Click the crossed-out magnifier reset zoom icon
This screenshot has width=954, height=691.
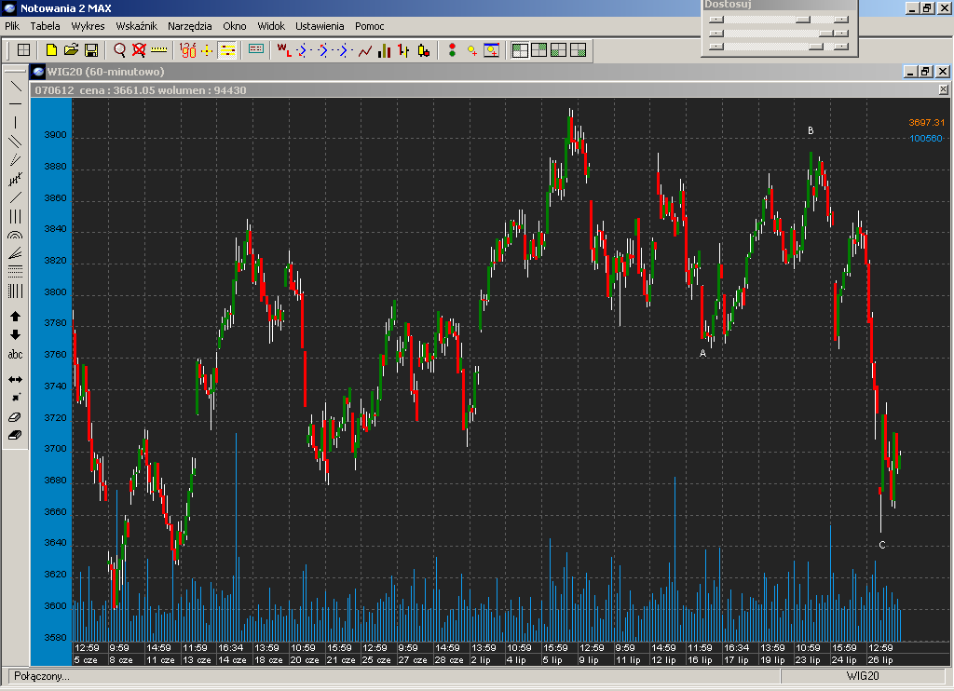click(x=139, y=50)
